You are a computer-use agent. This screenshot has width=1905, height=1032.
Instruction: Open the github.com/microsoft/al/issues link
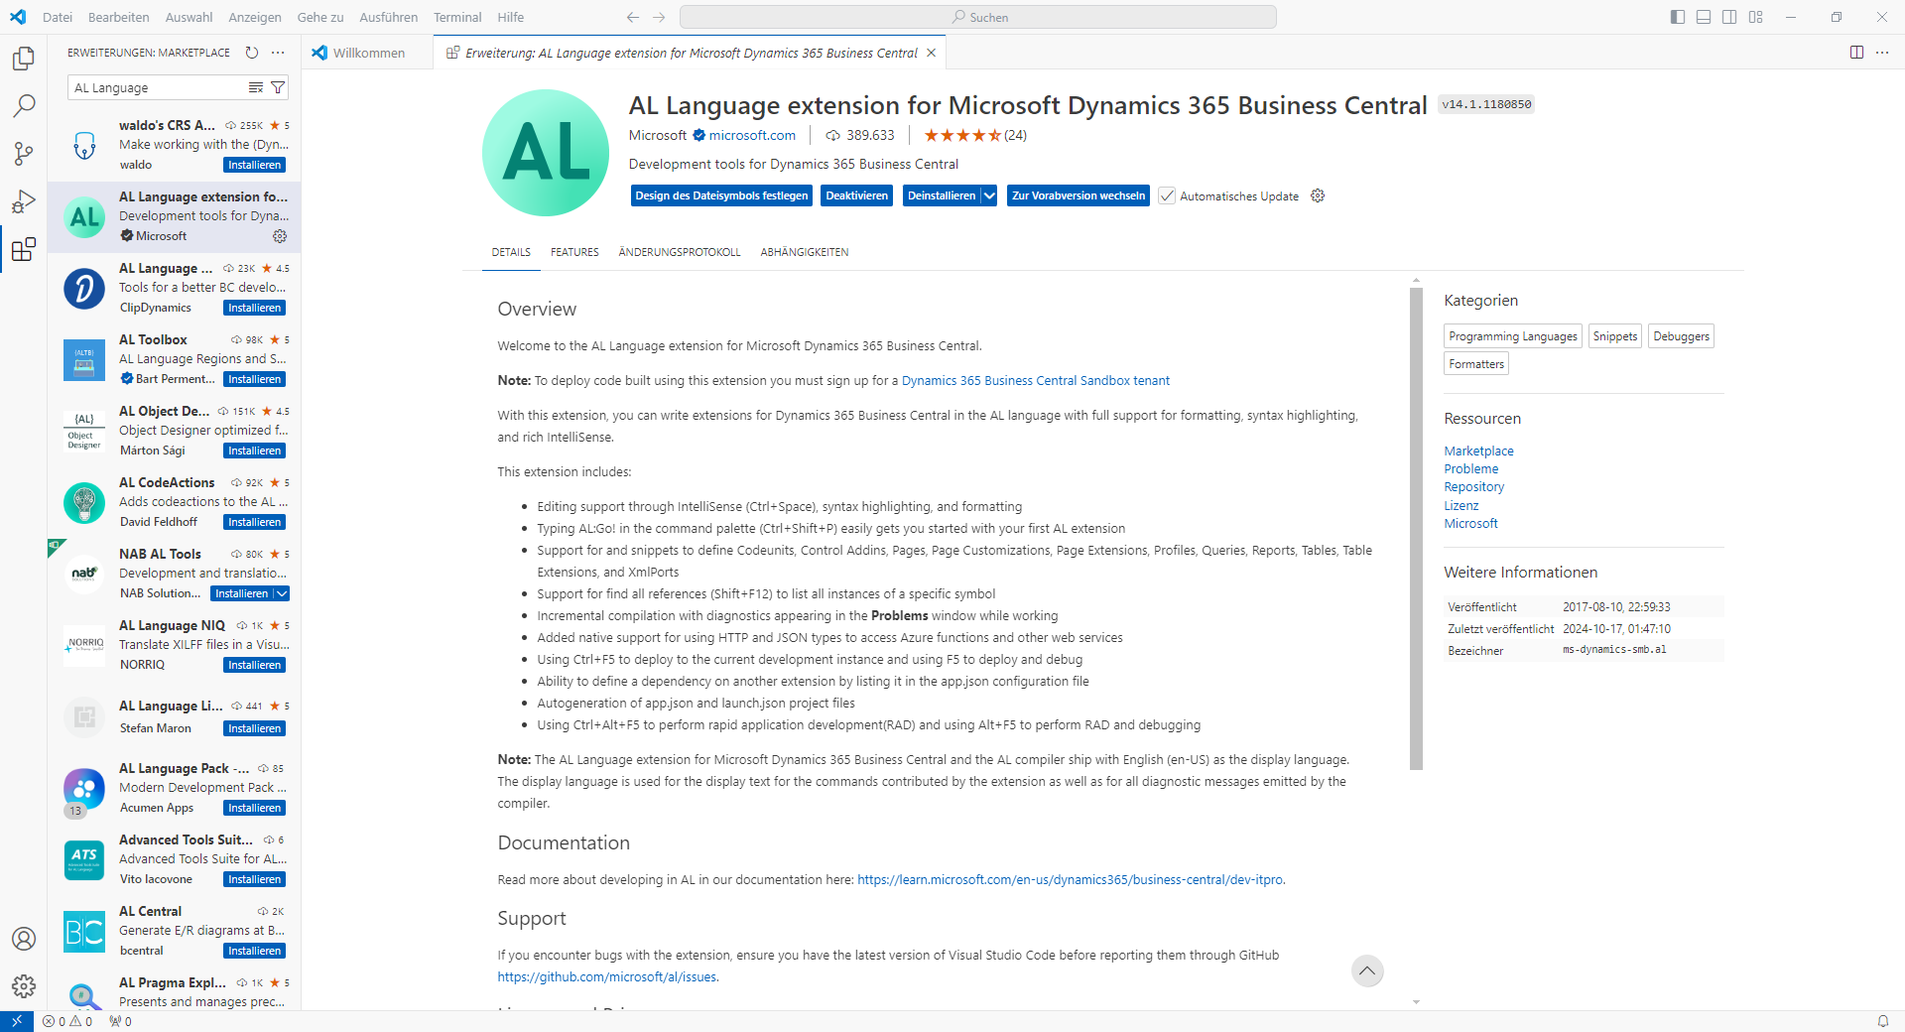(x=608, y=976)
